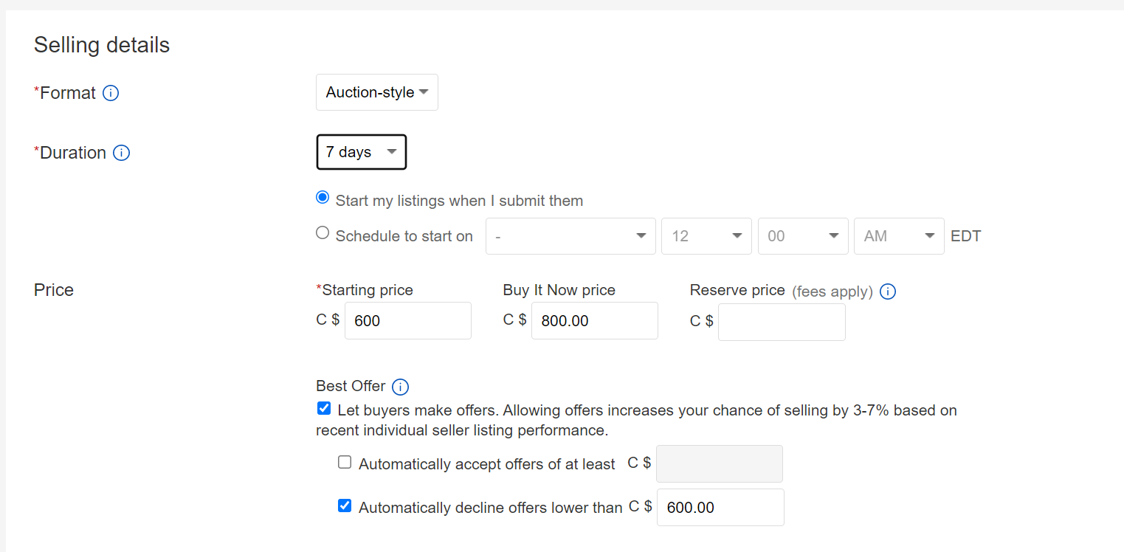Image resolution: width=1124 pixels, height=552 pixels.
Task: Click the Selling details heading
Action: [x=102, y=45]
